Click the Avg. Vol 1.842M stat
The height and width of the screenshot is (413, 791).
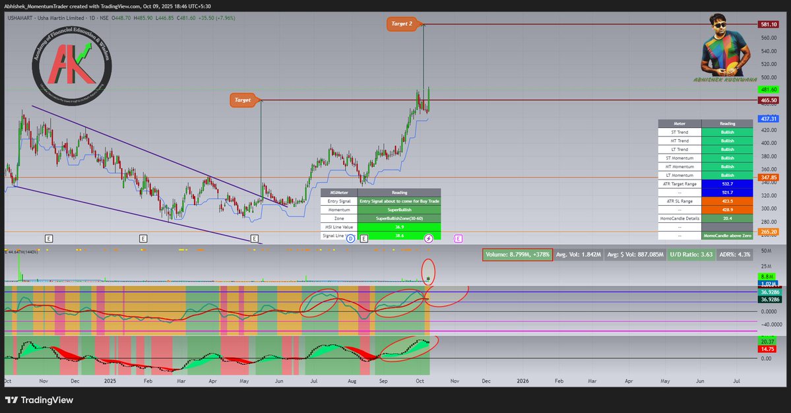[579, 255]
